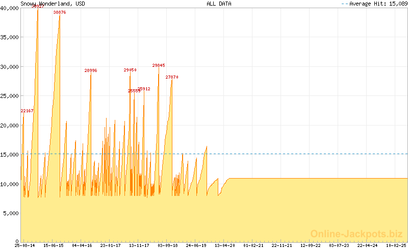
Task: Click the Snowy Wonderland, USD chart title
Action: point(53,4)
